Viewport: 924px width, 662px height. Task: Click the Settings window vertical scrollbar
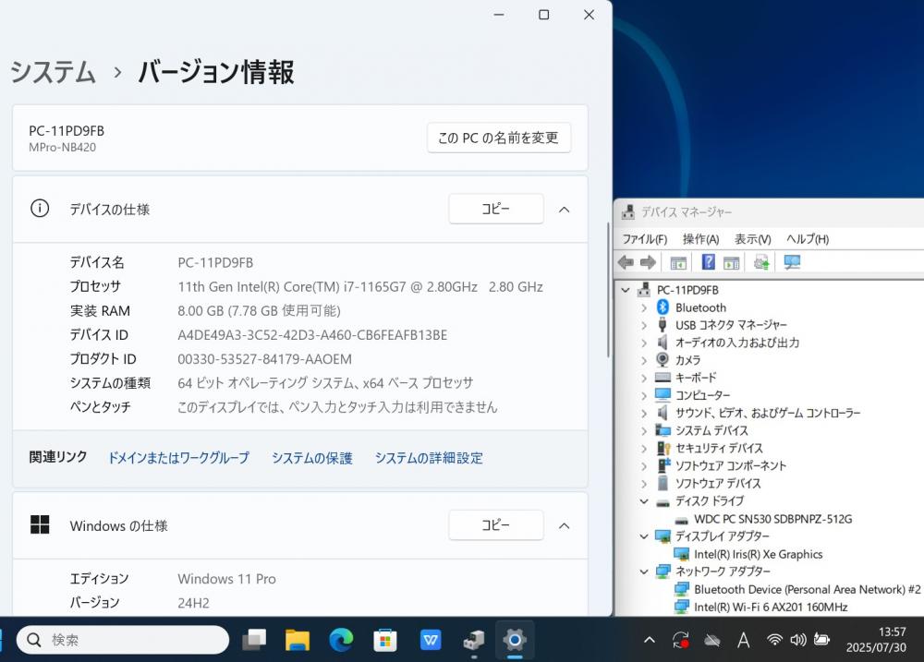point(608,290)
